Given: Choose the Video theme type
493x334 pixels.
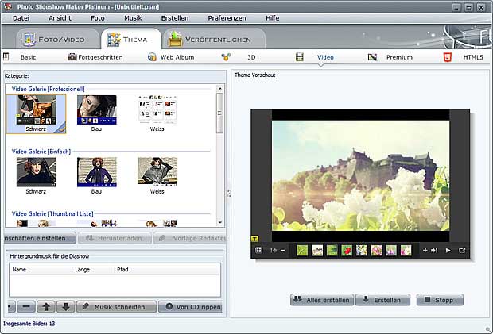Looking at the screenshot, I should coord(325,57).
